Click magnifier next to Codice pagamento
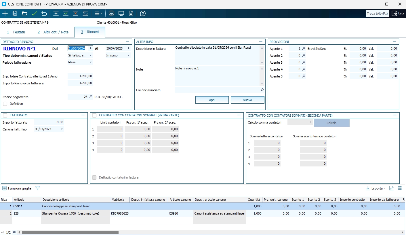 coord(91,97)
